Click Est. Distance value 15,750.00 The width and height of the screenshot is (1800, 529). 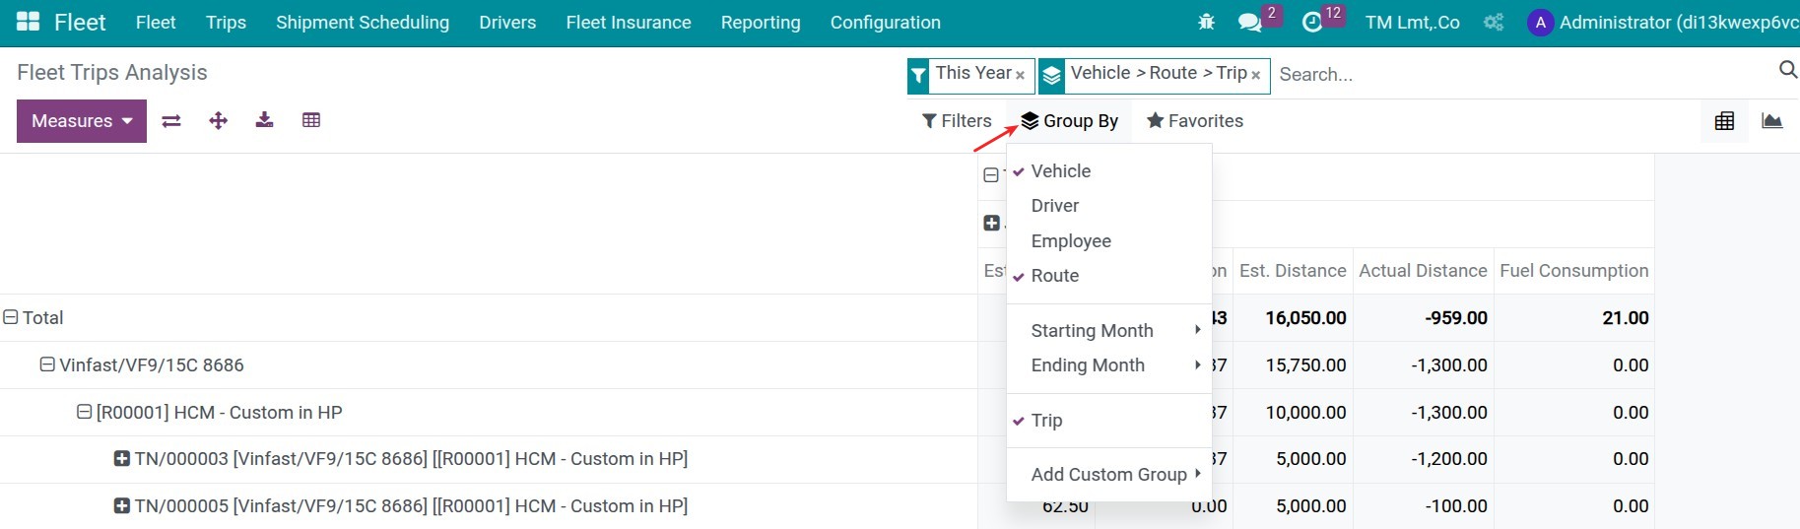tap(1305, 364)
